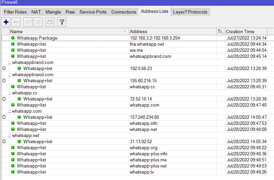The width and height of the screenshot is (274, 180).
Task: Open the Service Ports tab
Action: [93, 12]
